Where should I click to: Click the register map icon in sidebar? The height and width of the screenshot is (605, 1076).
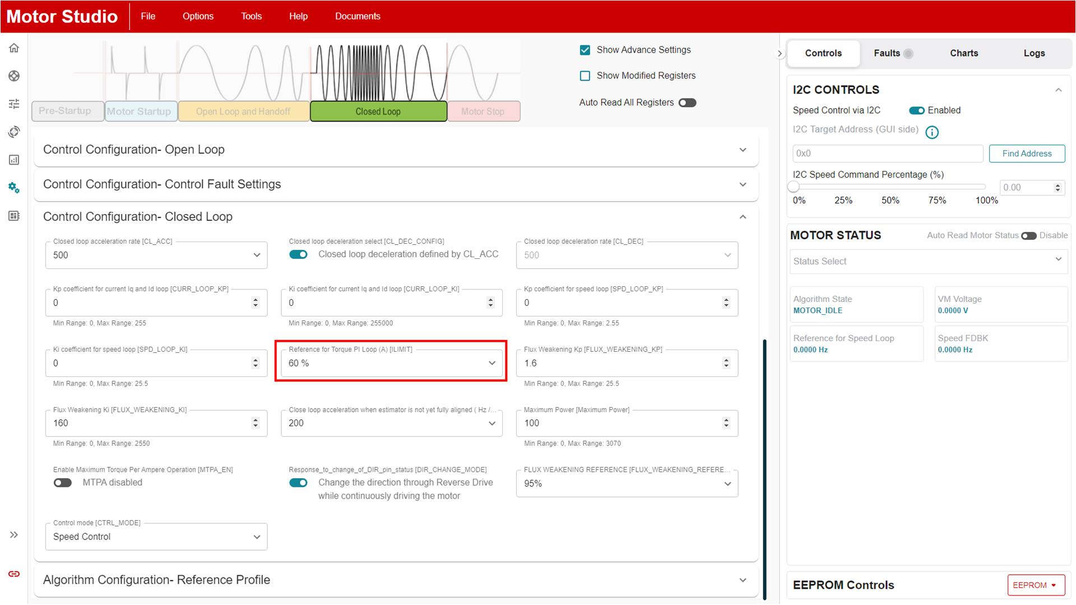coord(14,216)
